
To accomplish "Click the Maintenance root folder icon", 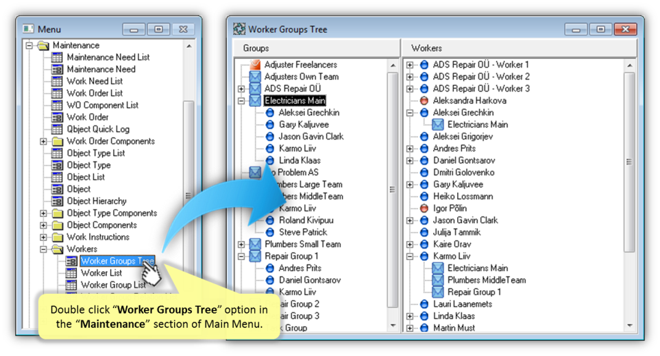I will click(x=43, y=45).
